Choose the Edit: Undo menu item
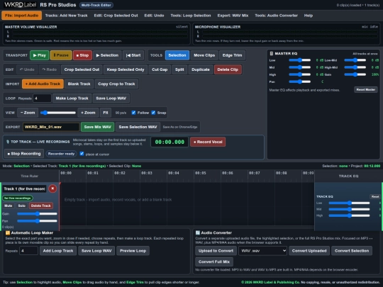 [x=154, y=16]
